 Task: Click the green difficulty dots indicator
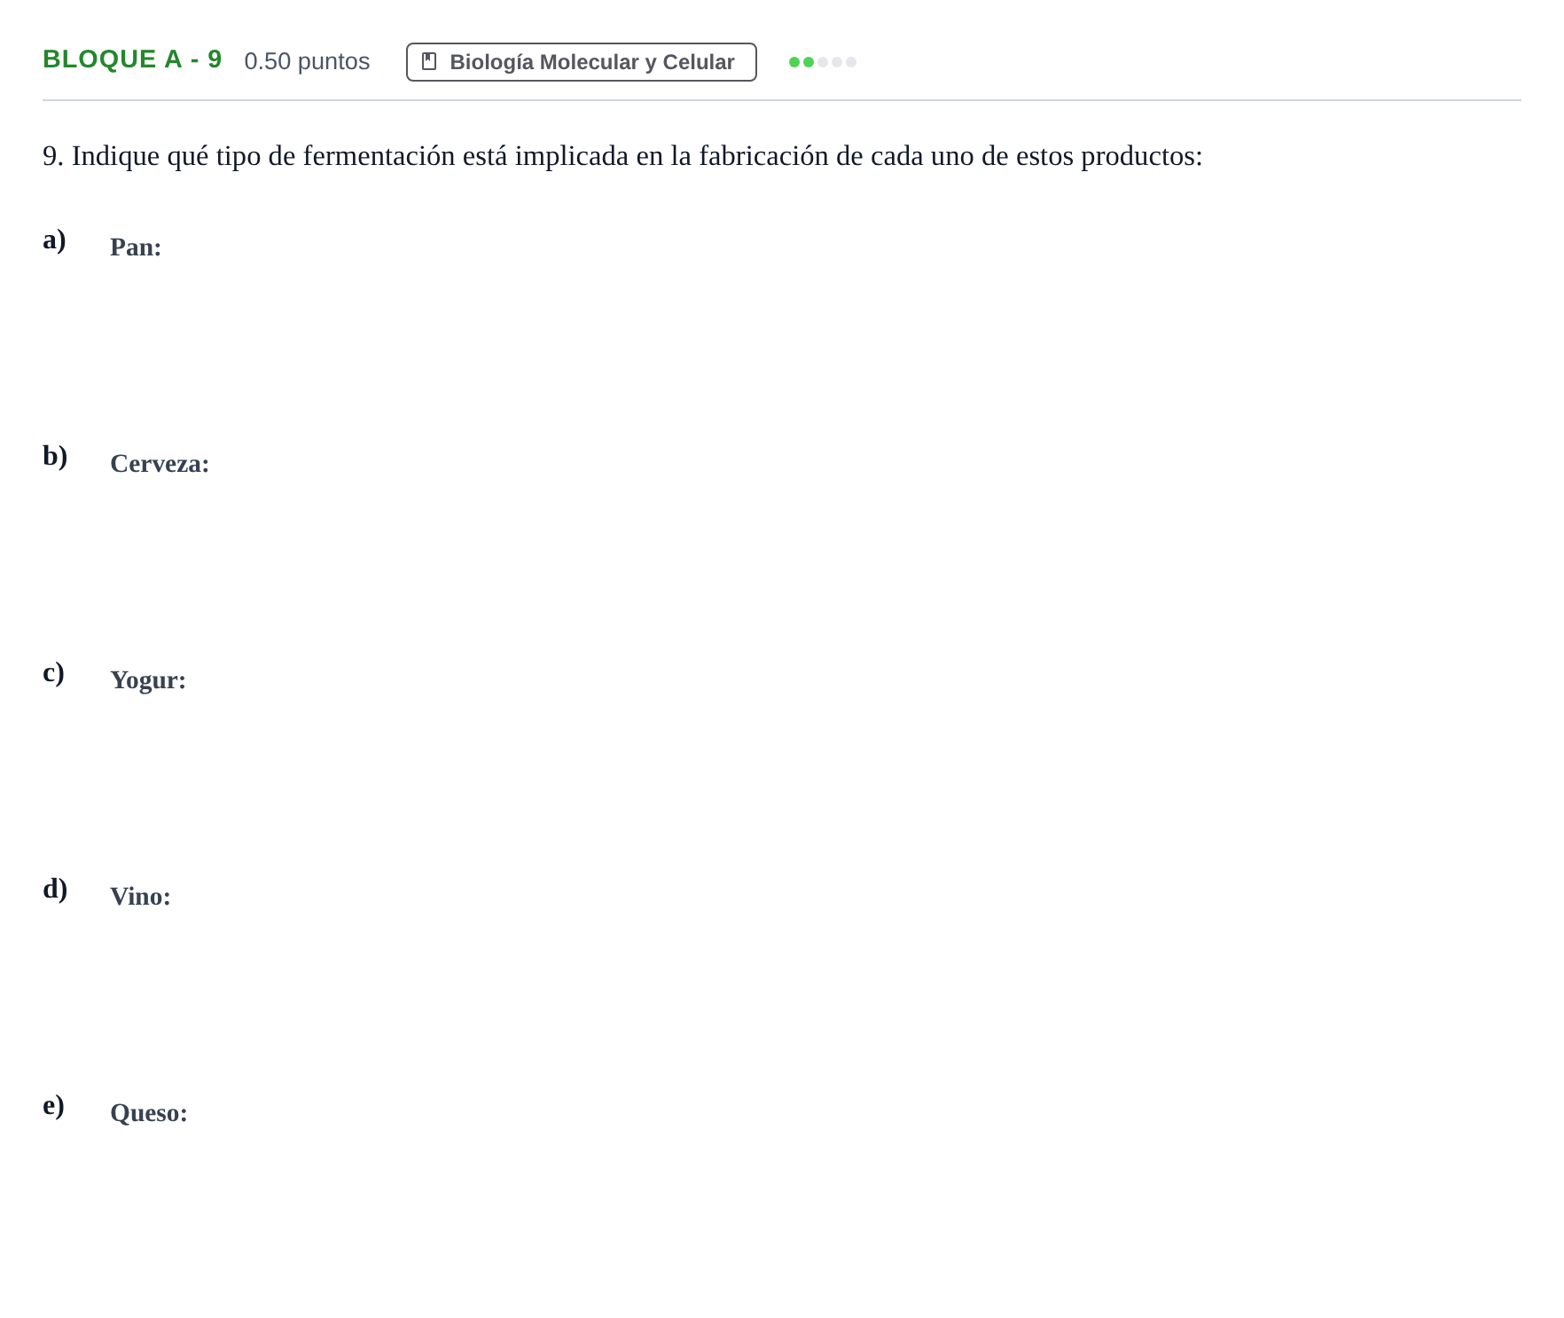(x=822, y=62)
